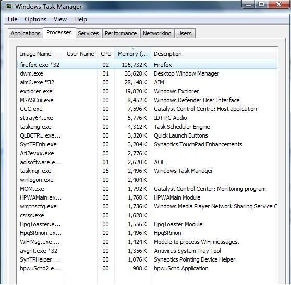Open the Options menu
The image size is (291, 285).
35,19
